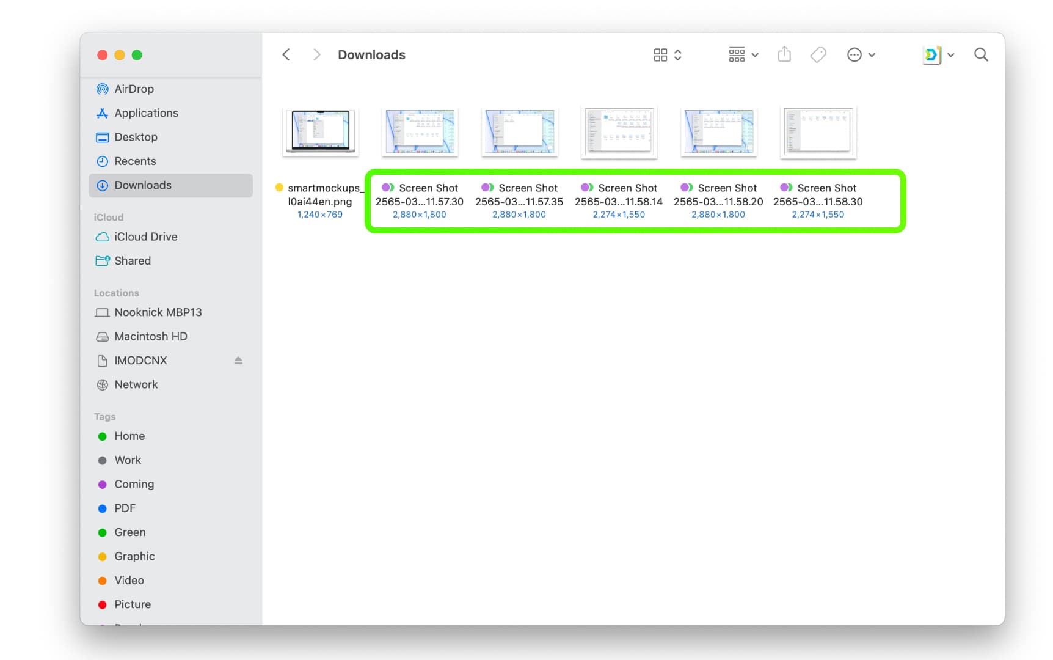This screenshot has width=1053, height=660.
Task: Click the Screen Shot 2565-03...11.58.30 filename
Action: [818, 195]
